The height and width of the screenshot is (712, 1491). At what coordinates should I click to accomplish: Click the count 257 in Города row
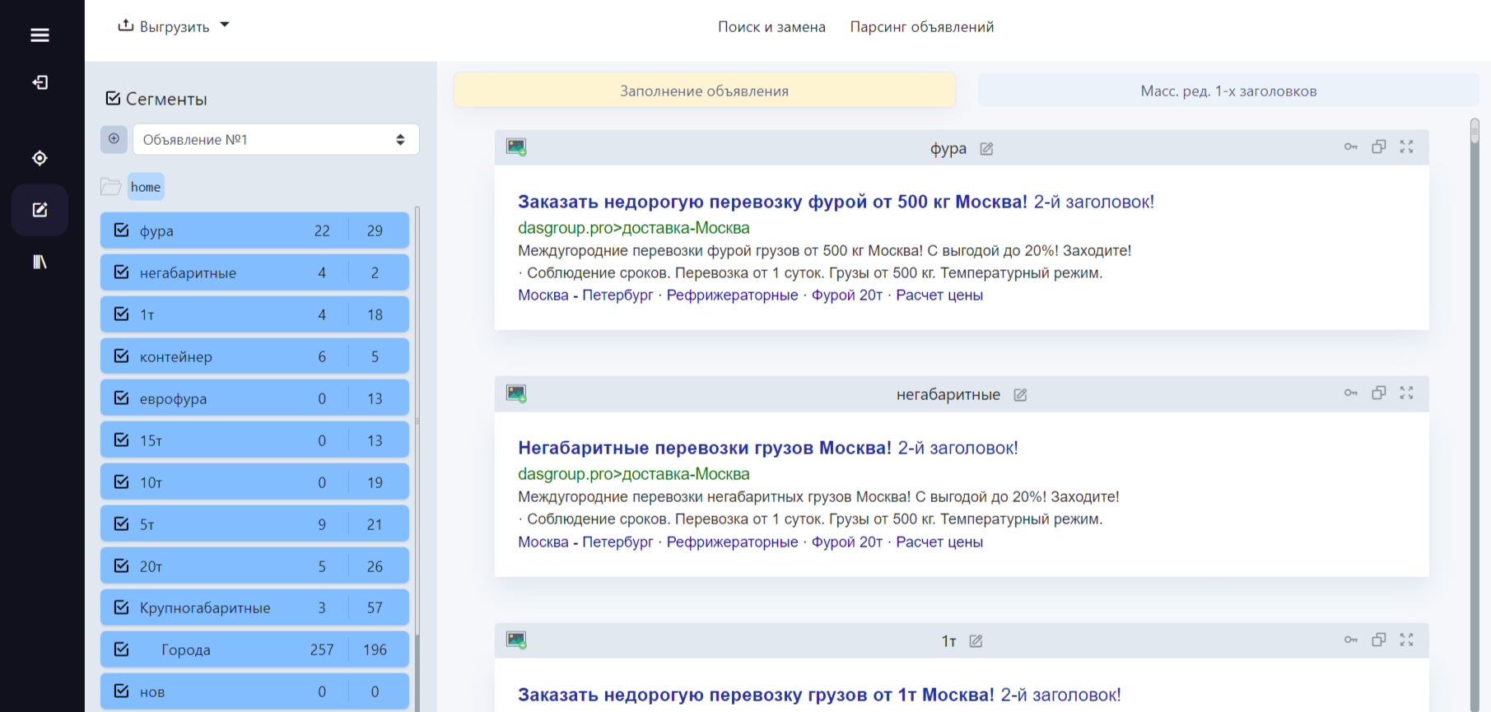click(x=322, y=649)
